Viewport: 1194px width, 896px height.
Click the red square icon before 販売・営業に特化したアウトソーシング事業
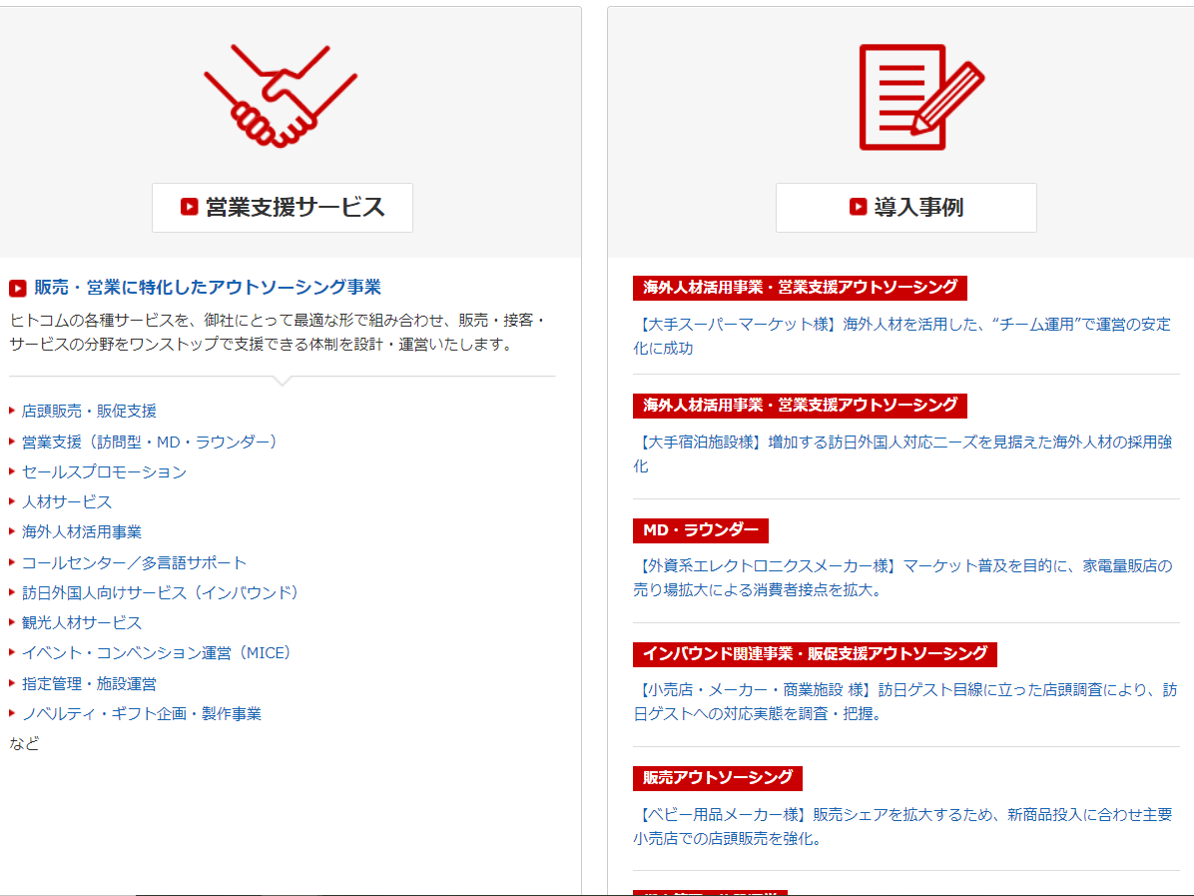pyautogui.click(x=18, y=289)
